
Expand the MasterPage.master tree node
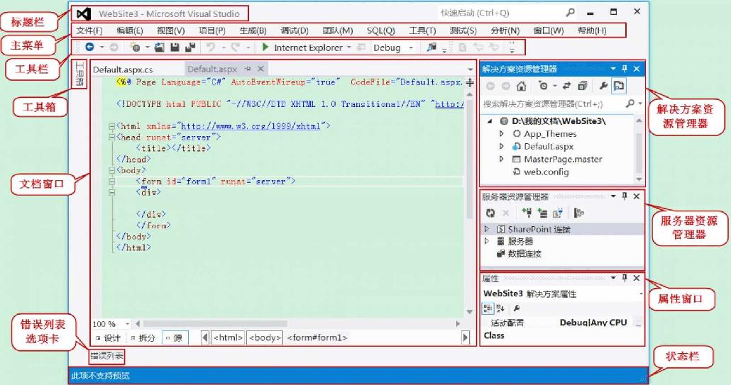tap(502, 159)
